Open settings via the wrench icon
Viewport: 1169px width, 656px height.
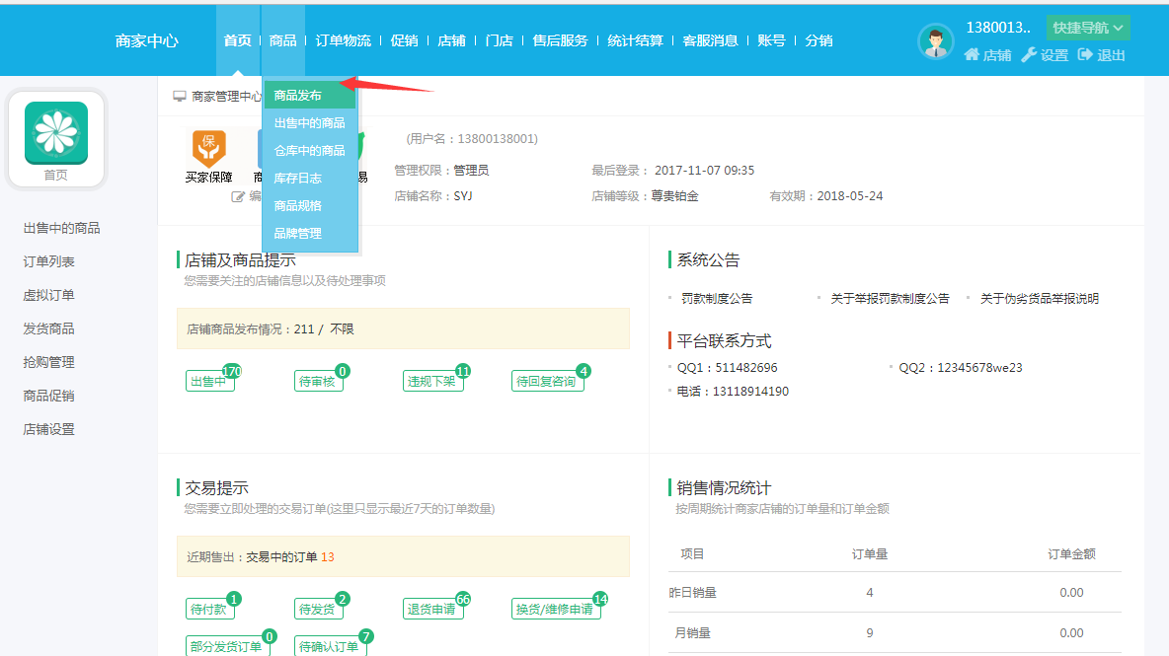point(1029,55)
